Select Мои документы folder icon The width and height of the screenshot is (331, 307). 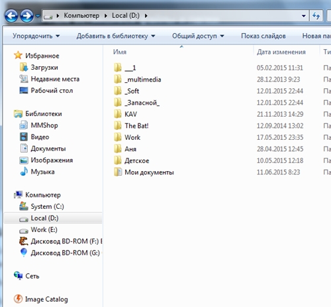pos(118,172)
